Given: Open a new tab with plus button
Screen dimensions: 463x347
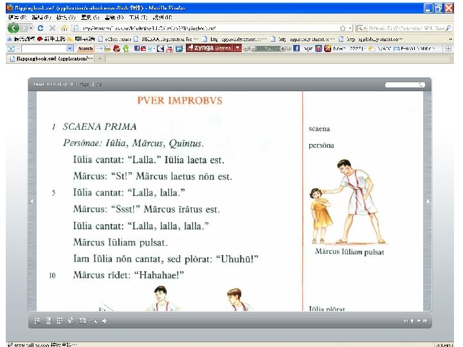Looking at the screenshot, I should click(100, 58).
